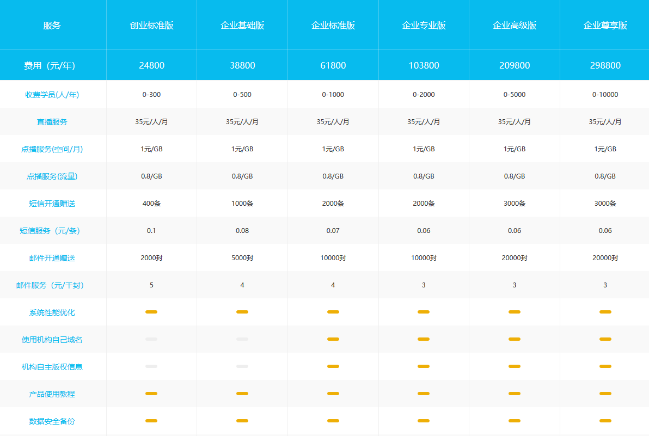Click the 298800 price cell

(605, 65)
